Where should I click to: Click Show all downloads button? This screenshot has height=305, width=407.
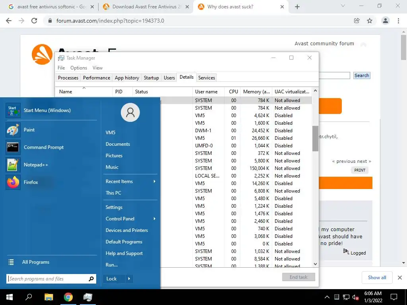point(377,278)
